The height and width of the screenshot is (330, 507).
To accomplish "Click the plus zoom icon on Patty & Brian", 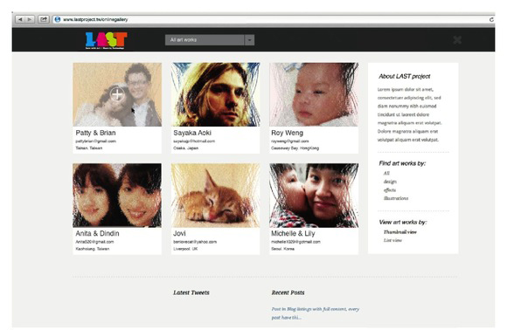I will pyautogui.click(x=117, y=94).
